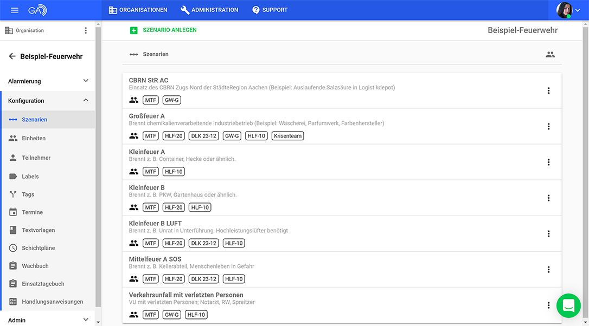Open the Organisationen menu
The width and height of the screenshot is (589, 326).
138,10
